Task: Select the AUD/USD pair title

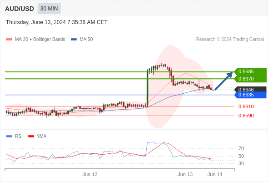Action: (20, 9)
